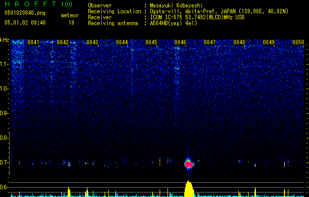Click the meteor count 19
Image resolution: width=309 pixels, height=197 pixels.
pyautogui.click(x=71, y=23)
